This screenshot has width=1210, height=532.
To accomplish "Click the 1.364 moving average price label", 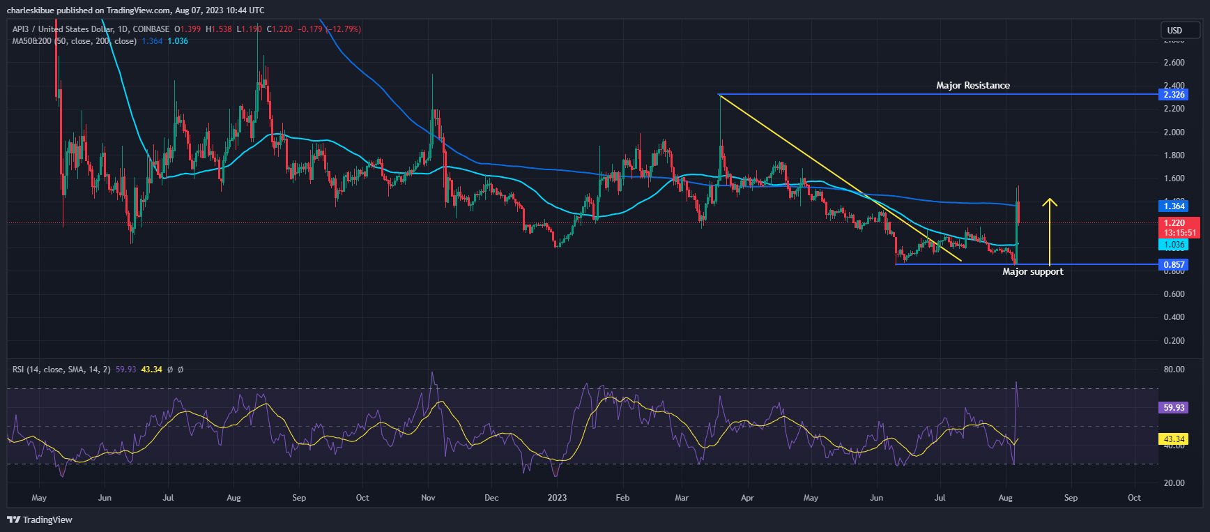I will click(x=1174, y=206).
